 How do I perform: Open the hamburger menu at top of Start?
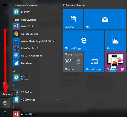click(x=5, y=5)
